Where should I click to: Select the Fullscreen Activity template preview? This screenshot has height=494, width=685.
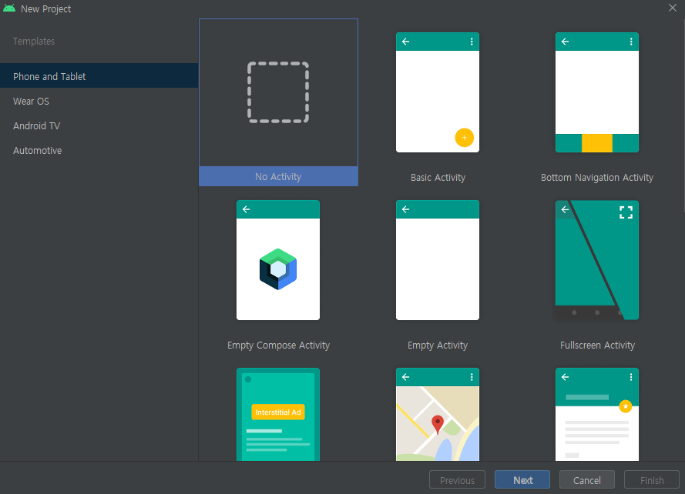[x=596, y=260]
